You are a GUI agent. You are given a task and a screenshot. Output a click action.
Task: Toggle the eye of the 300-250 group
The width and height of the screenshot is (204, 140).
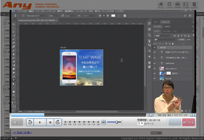pyautogui.click(x=154, y=47)
